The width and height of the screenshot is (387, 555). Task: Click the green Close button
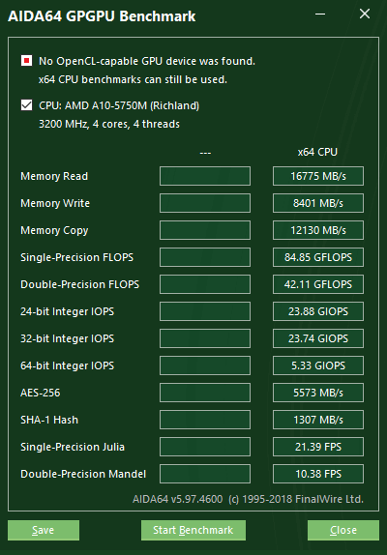point(343,530)
